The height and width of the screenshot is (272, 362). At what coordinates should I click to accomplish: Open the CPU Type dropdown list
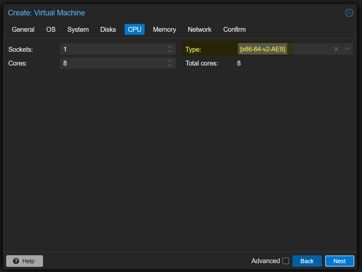point(347,49)
